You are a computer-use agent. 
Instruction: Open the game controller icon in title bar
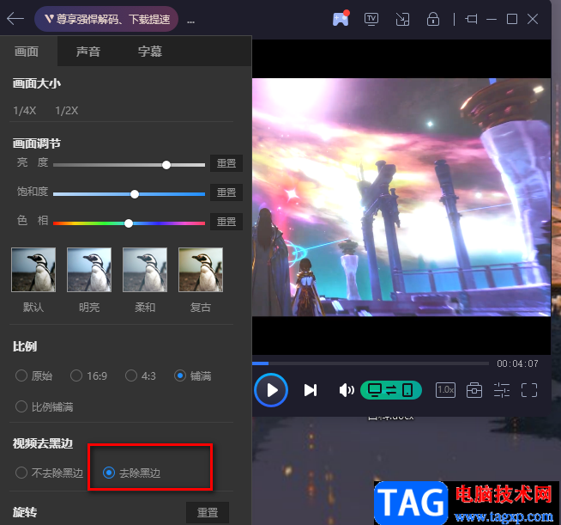click(341, 18)
